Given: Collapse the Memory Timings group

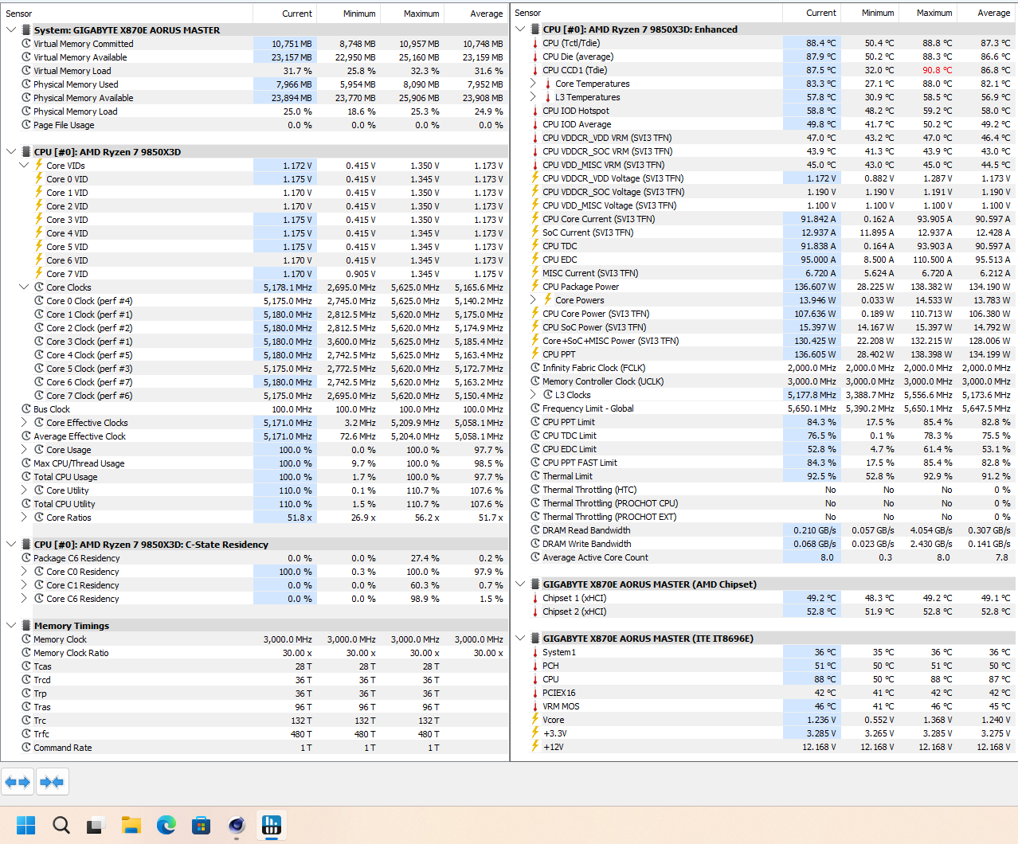Looking at the screenshot, I should coord(11,626).
